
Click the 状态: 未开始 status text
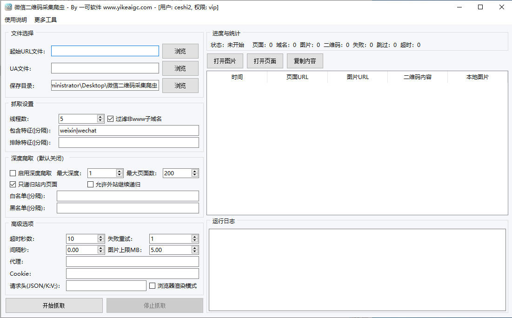tap(227, 45)
